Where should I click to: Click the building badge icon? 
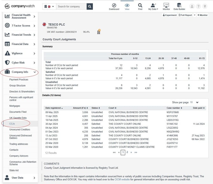click(x=99, y=32)
